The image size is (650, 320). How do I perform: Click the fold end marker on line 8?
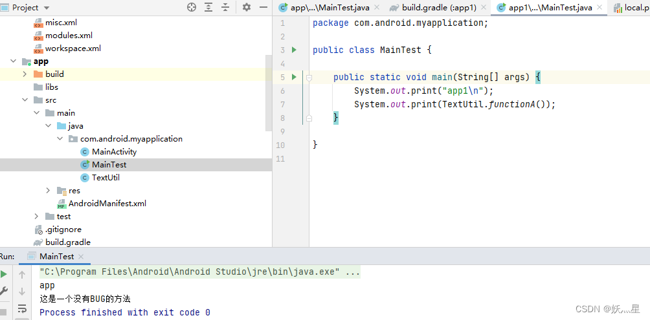pyautogui.click(x=309, y=118)
